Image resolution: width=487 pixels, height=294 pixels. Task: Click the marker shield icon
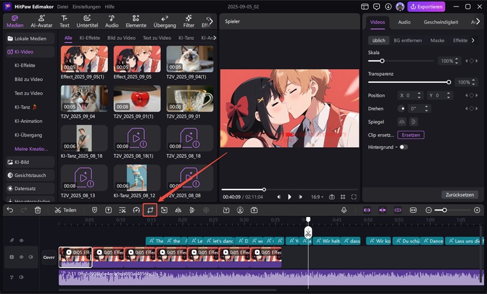coord(94,210)
